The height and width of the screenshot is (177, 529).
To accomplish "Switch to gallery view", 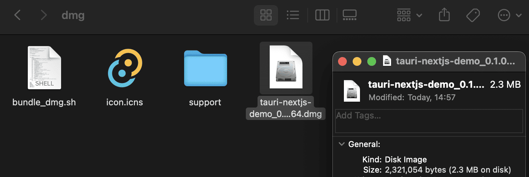I will tap(350, 15).
